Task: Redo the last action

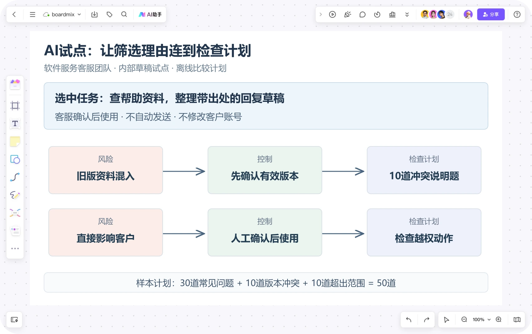Action: 427,320
